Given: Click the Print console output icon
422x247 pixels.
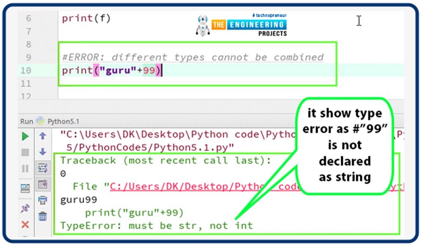Looking at the screenshot, I should 42,200.
